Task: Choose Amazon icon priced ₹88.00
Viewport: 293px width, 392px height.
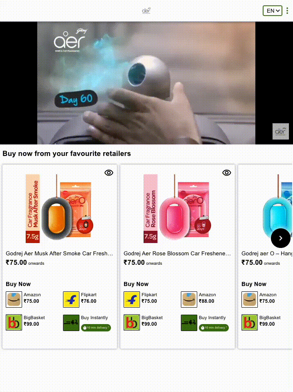Action: (x=189, y=299)
